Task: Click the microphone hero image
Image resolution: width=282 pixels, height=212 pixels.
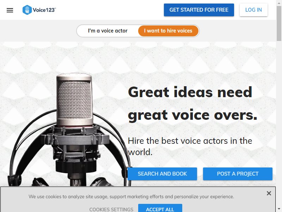Action: click(69, 130)
